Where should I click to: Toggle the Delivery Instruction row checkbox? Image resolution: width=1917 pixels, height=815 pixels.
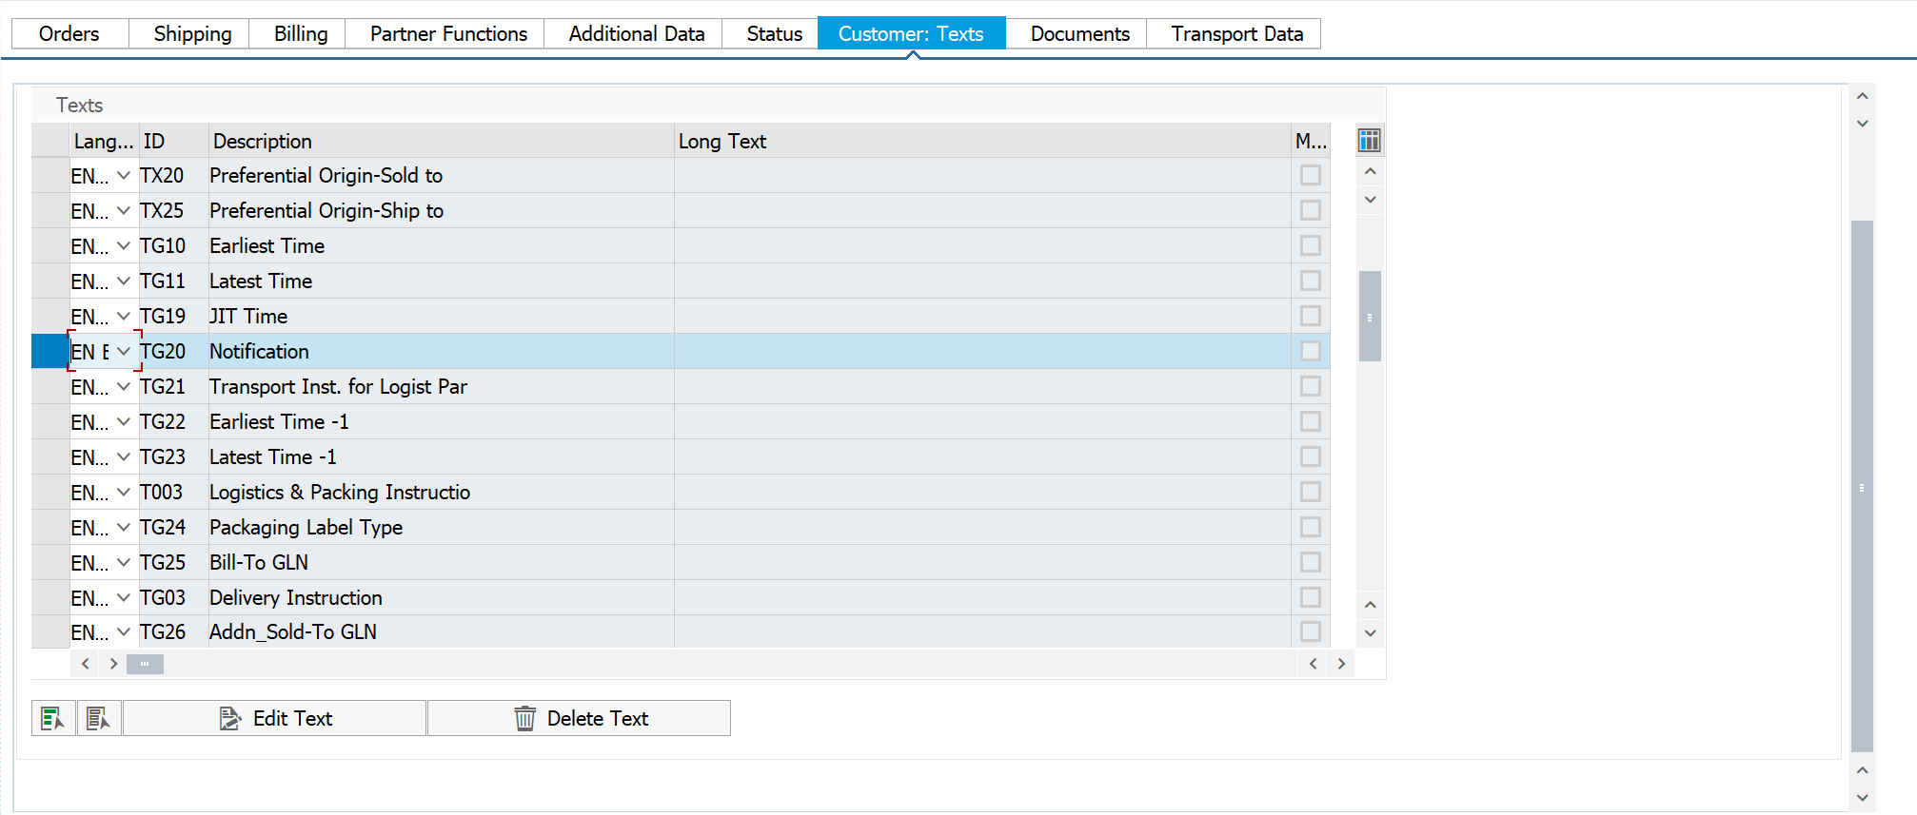[1311, 597]
